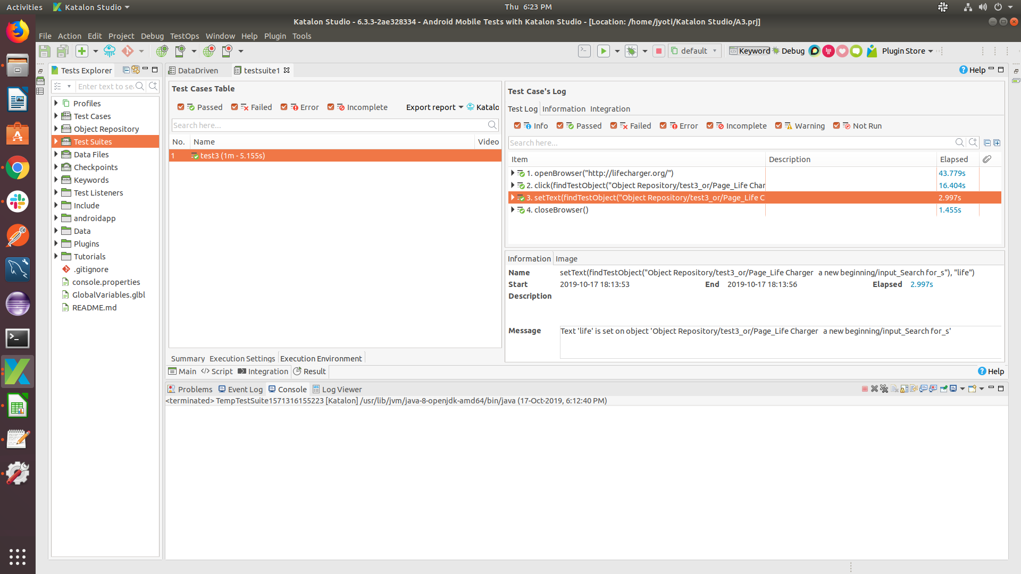Screen dimensions: 1021x574
Task: Click the Test Log search field
Action: tap(731, 143)
